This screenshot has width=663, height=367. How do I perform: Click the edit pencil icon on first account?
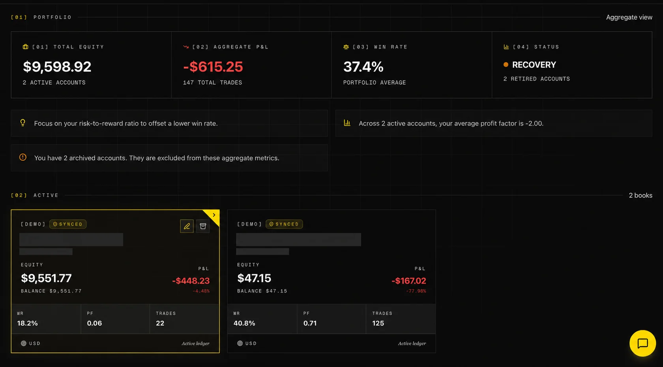coord(187,226)
